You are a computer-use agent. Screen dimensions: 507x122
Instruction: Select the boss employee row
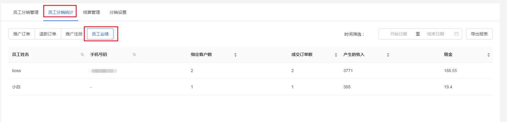pyautogui.click(x=250, y=71)
